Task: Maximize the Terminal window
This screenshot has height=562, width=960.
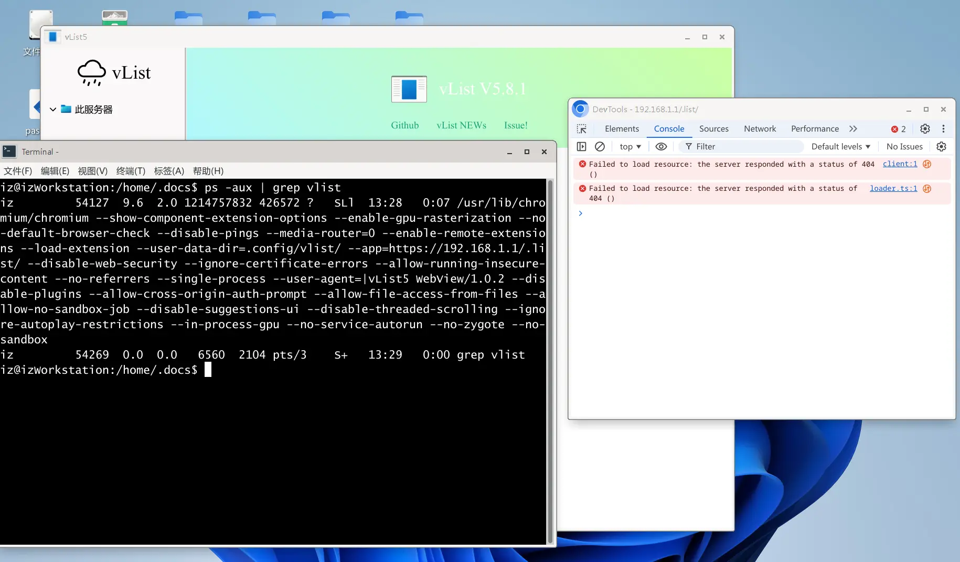Action: [527, 152]
